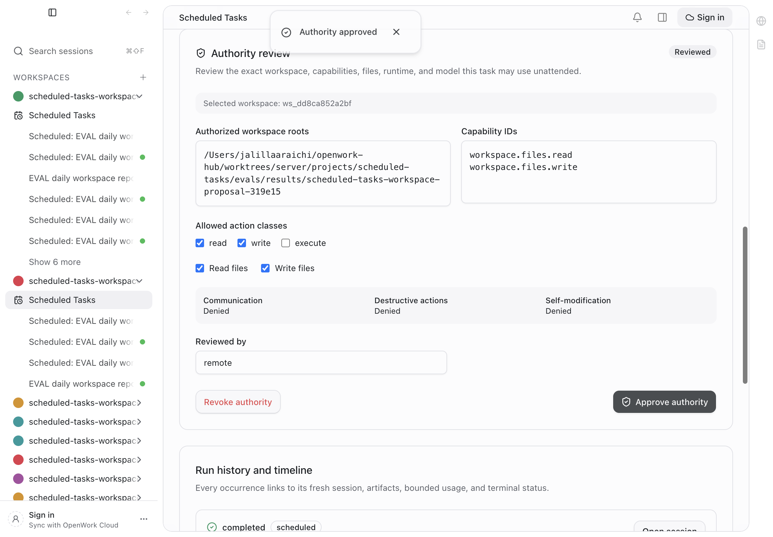Image resolution: width=773 pixels, height=537 pixels.
Task: Click the Communication Denied entry
Action: coord(233,306)
